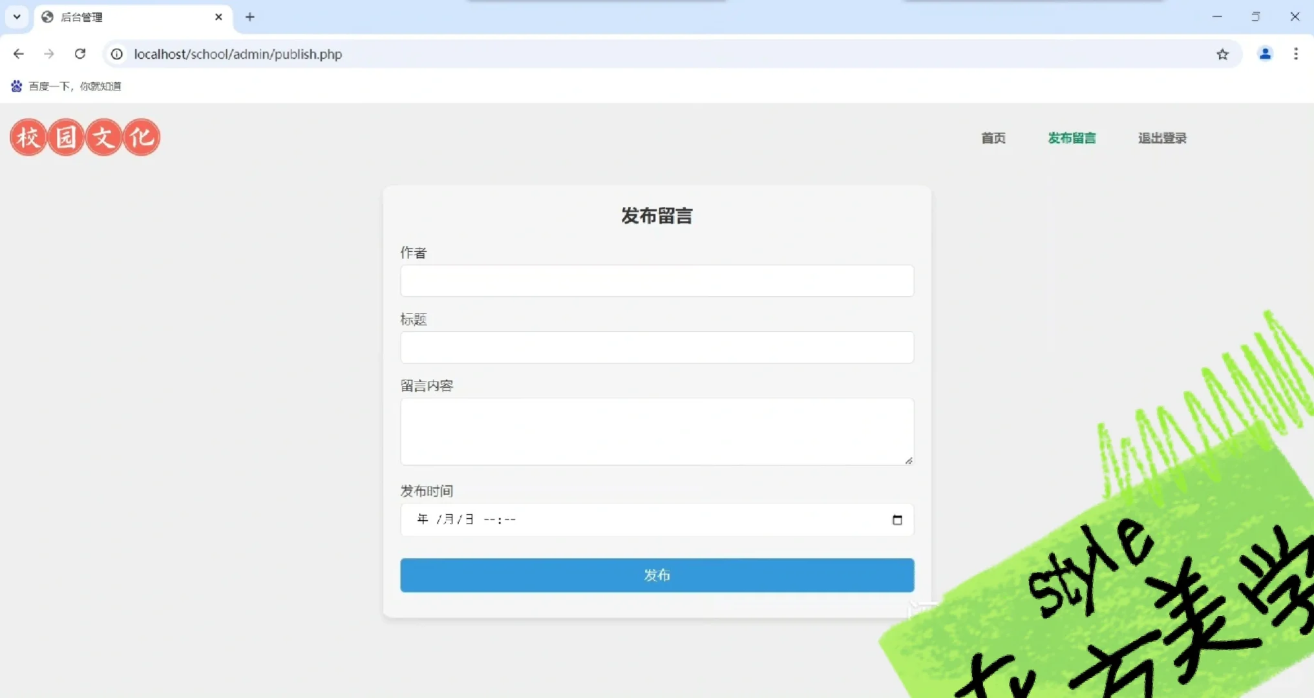
Task: Open the site information padlock icon
Action: tap(116, 54)
